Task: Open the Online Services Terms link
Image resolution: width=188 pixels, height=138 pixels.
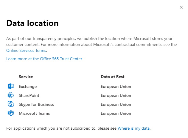Action: pyautogui.click(x=26, y=50)
